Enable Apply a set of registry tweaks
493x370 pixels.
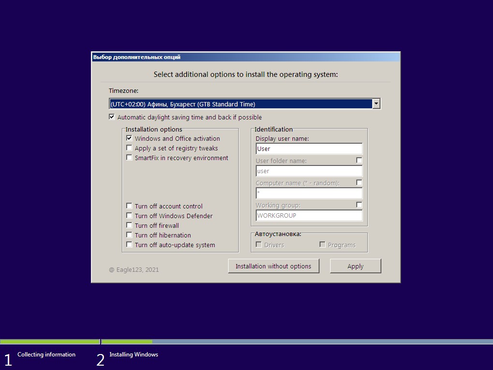[129, 148]
